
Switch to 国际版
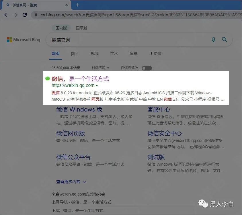click(x=81, y=28)
